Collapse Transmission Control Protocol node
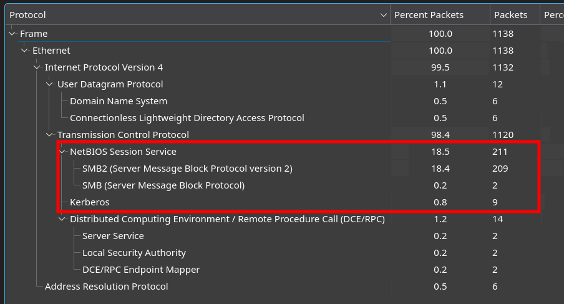 pos(50,135)
